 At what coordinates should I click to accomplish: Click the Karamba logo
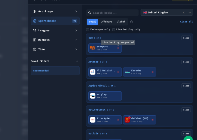[x=127, y=72]
